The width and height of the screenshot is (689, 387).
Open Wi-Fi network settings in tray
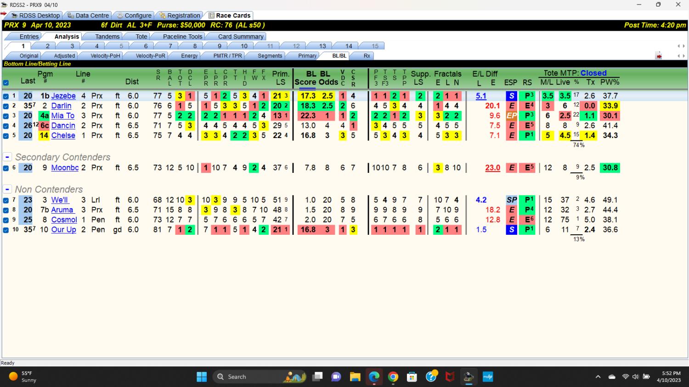point(625,377)
